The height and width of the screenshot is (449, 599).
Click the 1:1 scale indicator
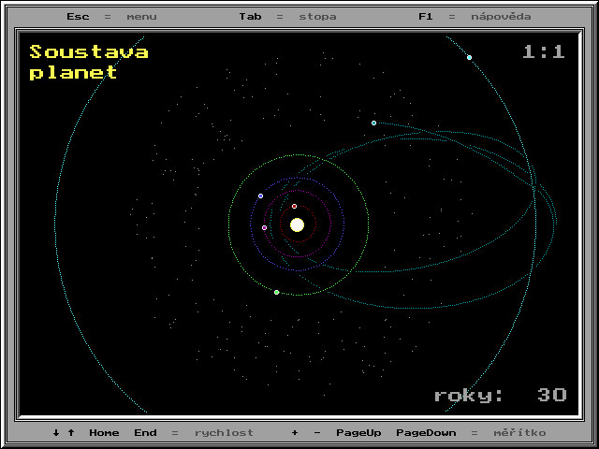(x=544, y=51)
